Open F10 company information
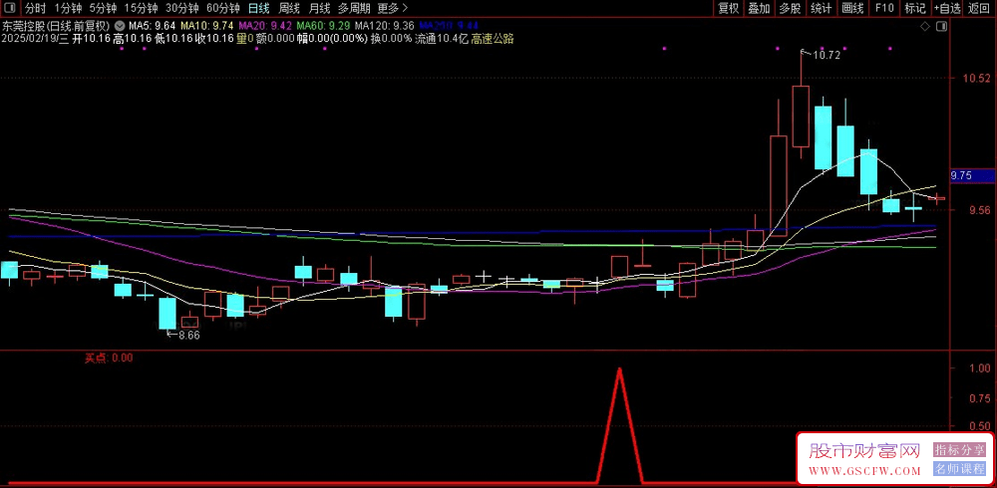 tap(883, 8)
